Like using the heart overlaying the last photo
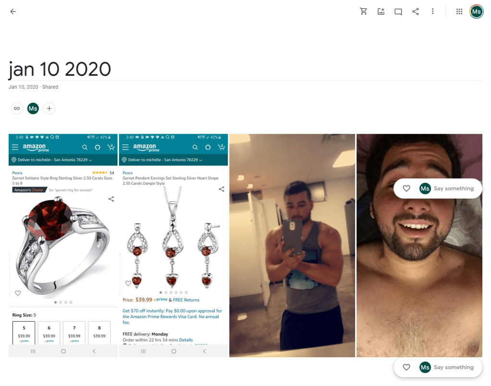 pos(407,188)
